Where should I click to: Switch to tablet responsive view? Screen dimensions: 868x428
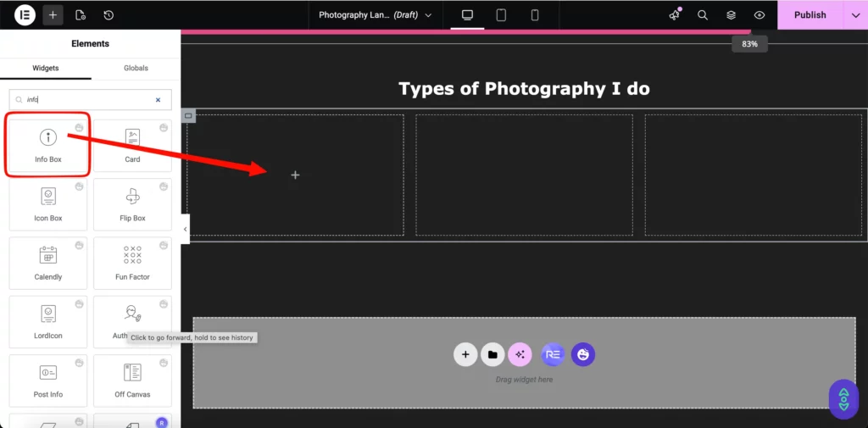pyautogui.click(x=501, y=15)
